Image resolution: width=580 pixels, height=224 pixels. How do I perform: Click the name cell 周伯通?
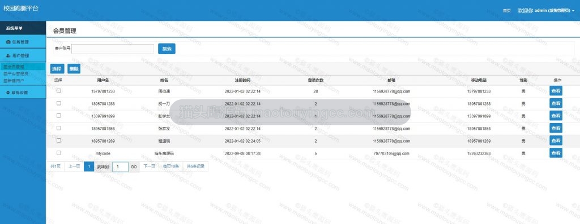(x=164, y=91)
